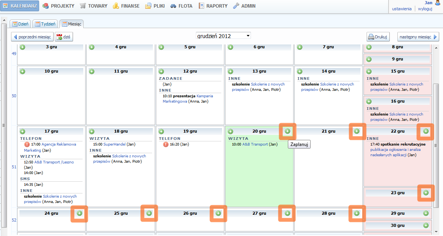Add event using plus icon on 24 gru
443x236 pixels.
(79, 214)
